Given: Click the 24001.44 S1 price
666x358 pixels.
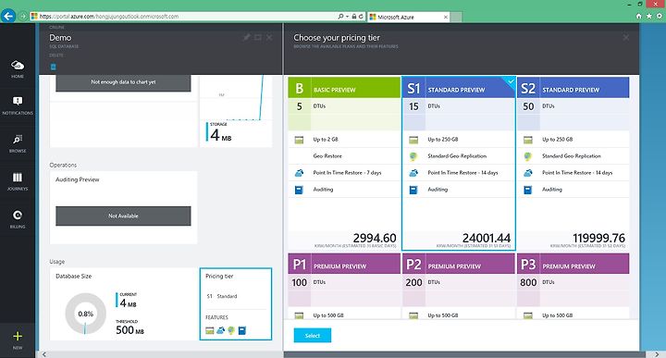Looking at the screenshot, I should coord(487,238).
